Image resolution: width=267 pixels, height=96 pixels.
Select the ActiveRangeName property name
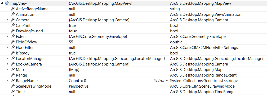coord(32,9)
